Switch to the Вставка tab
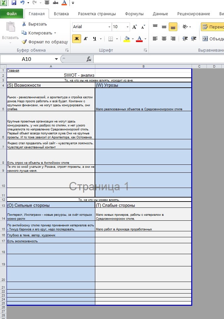The image size is (224, 319). tap(61, 14)
